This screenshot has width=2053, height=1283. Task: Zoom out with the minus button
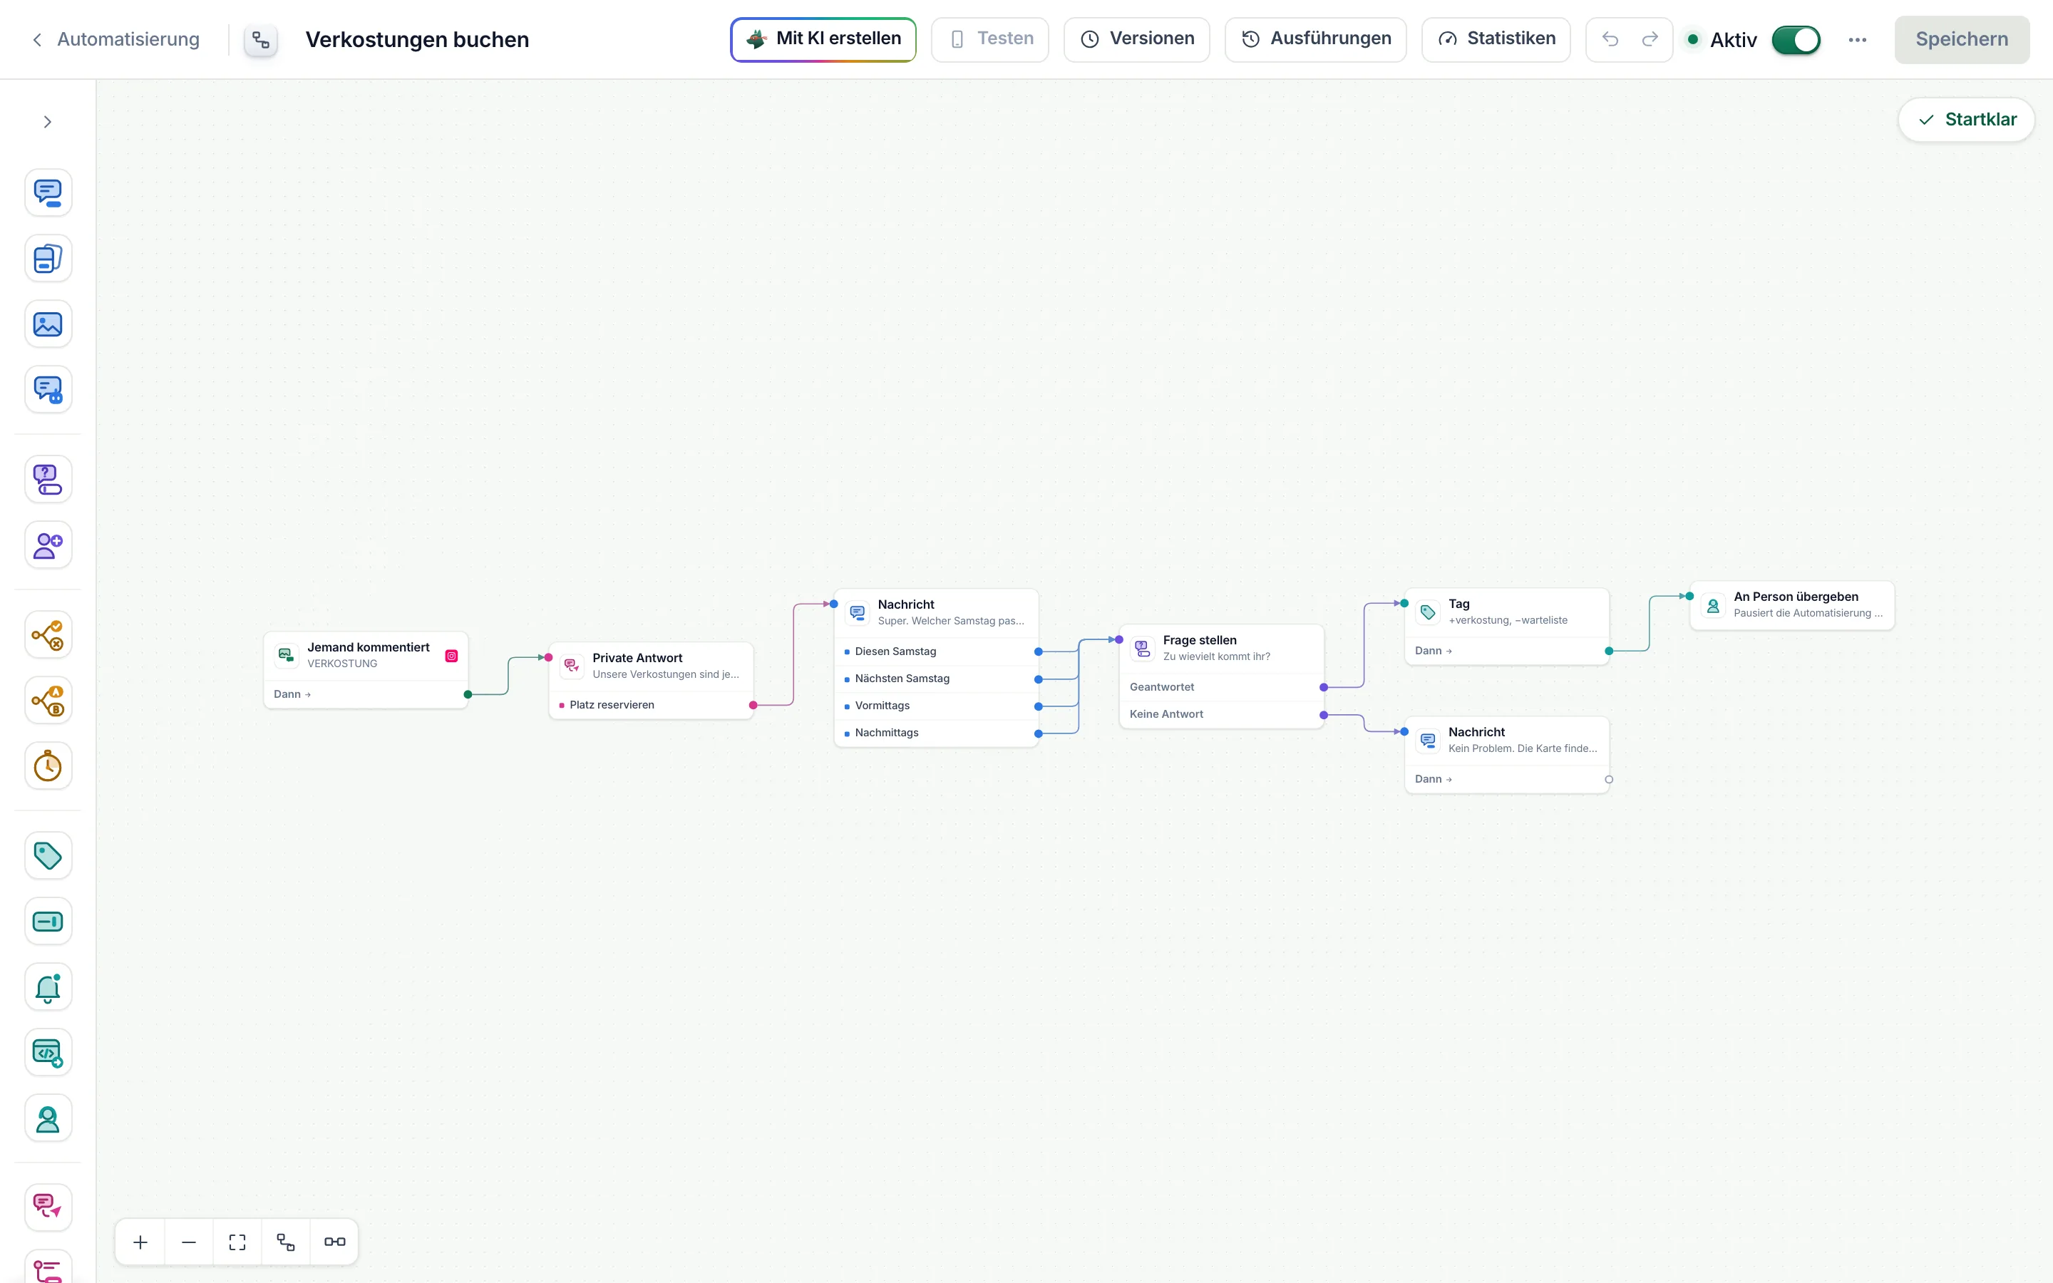point(188,1242)
